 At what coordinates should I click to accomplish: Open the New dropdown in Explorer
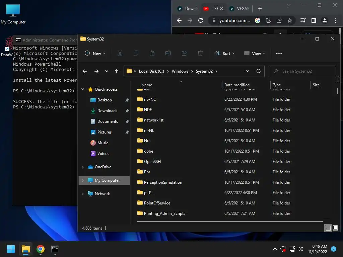point(95,53)
